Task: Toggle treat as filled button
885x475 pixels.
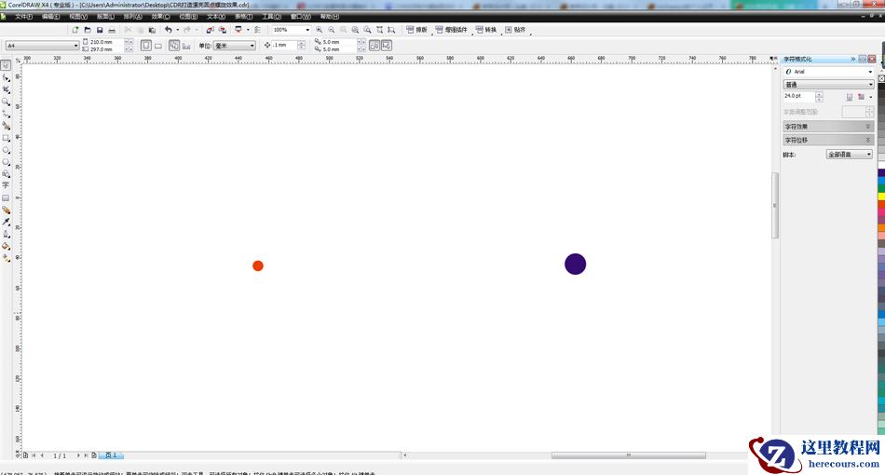Action: (374, 45)
